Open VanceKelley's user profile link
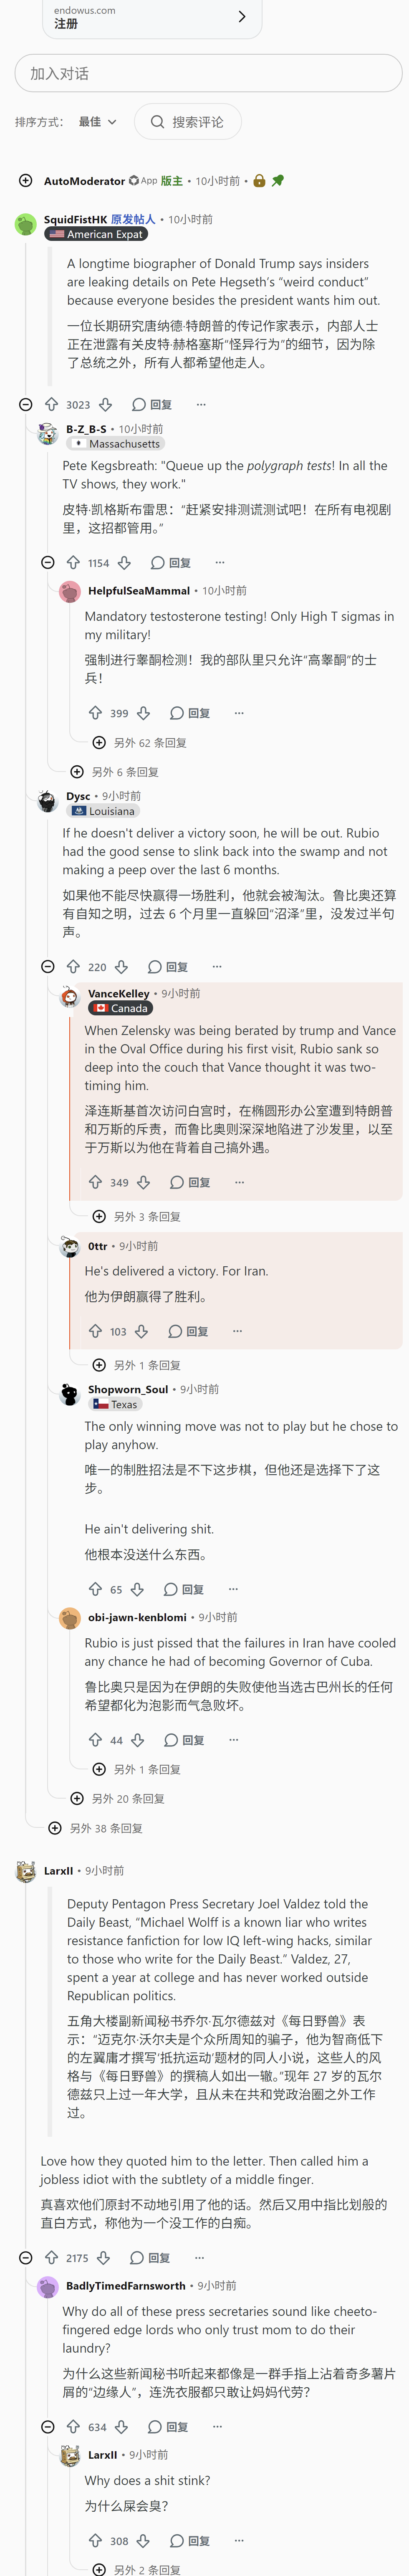409x2576 pixels. point(118,993)
